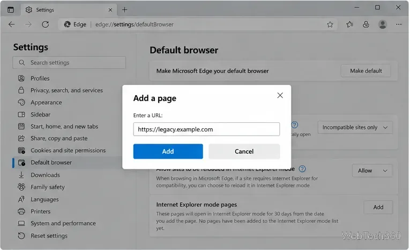Screen dimensions: 410x250
Task: Click the Search settings field
Action: point(69,62)
